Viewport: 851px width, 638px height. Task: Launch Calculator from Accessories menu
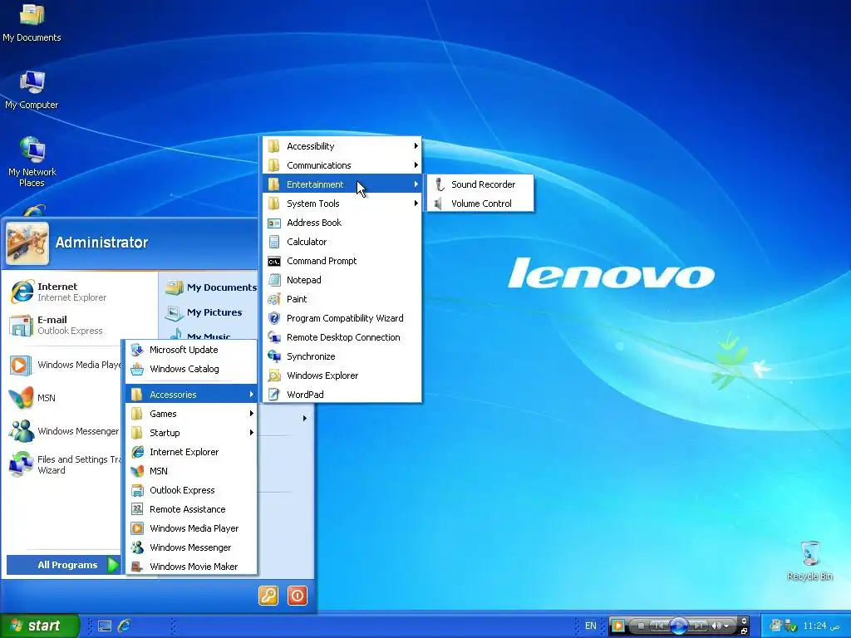(x=342, y=242)
